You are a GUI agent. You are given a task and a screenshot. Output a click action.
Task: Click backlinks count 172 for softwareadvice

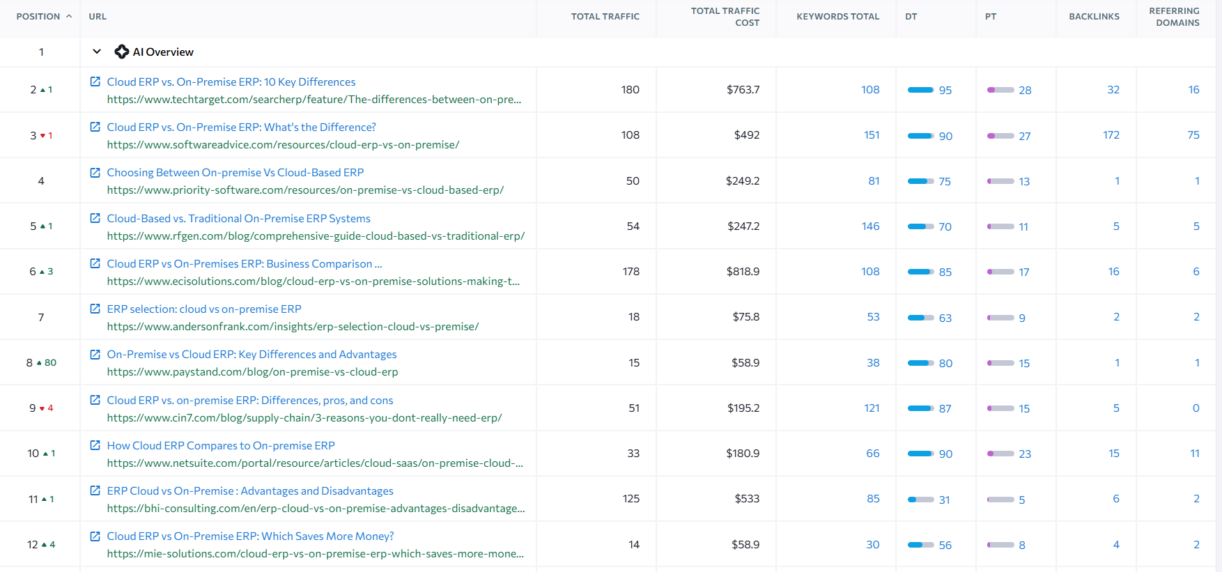(x=1111, y=135)
